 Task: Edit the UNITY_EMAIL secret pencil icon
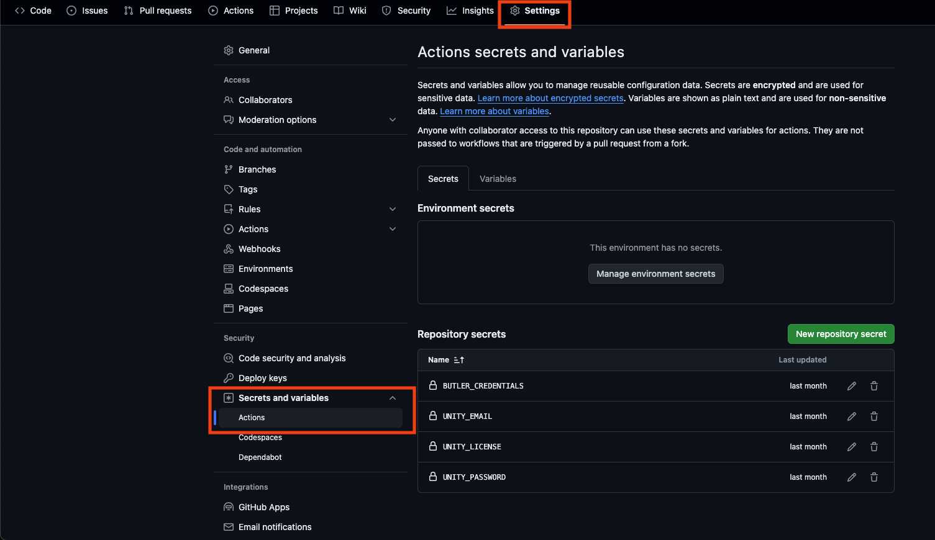(852, 416)
